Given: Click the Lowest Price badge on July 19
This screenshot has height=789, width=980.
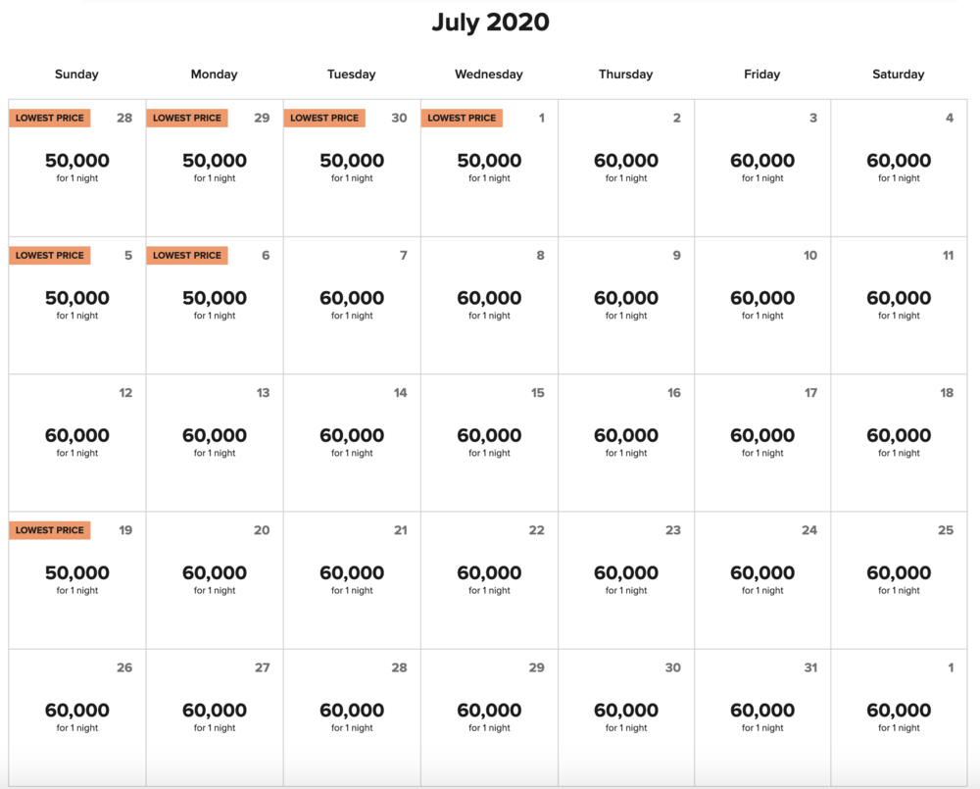Looking at the screenshot, I should [50, 530].
